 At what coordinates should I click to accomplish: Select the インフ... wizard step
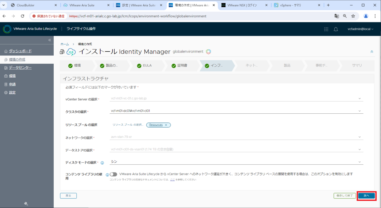pyautogui.click(x=217, y=66)
